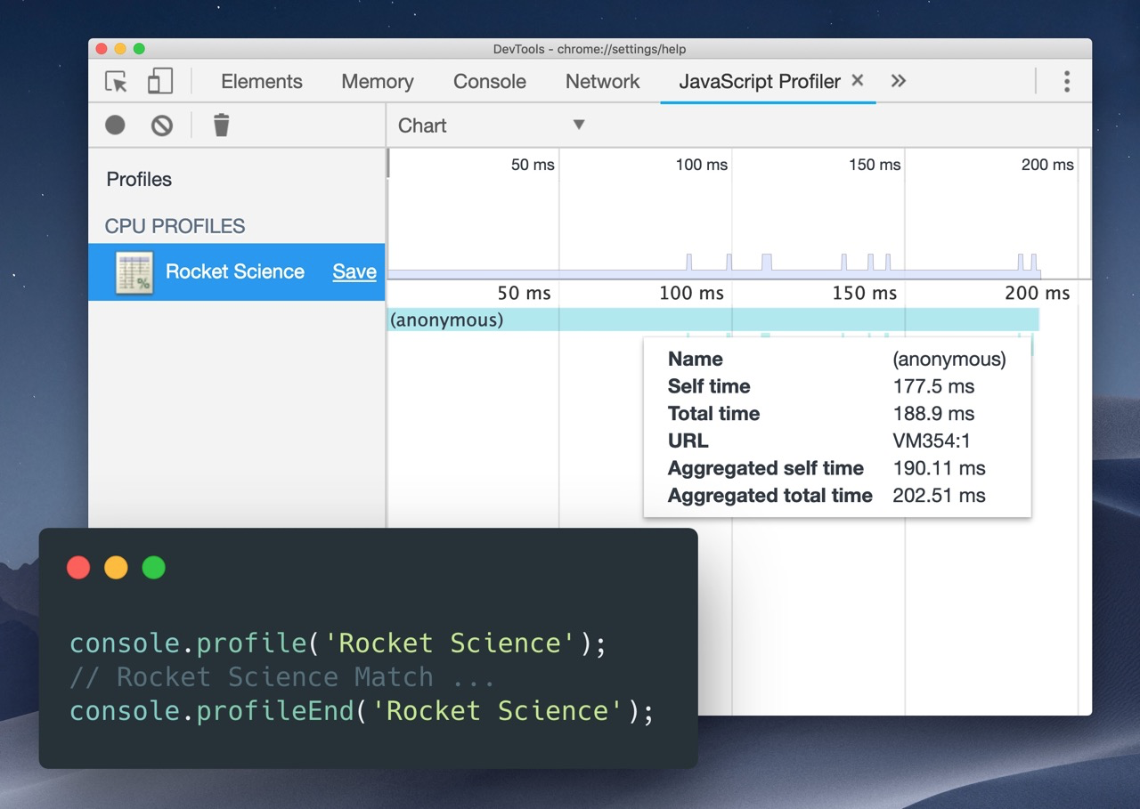Select the Rocket Science profile row
Image resolution: width=1140 pixels, height=809 pixels.
click(237, 272)
